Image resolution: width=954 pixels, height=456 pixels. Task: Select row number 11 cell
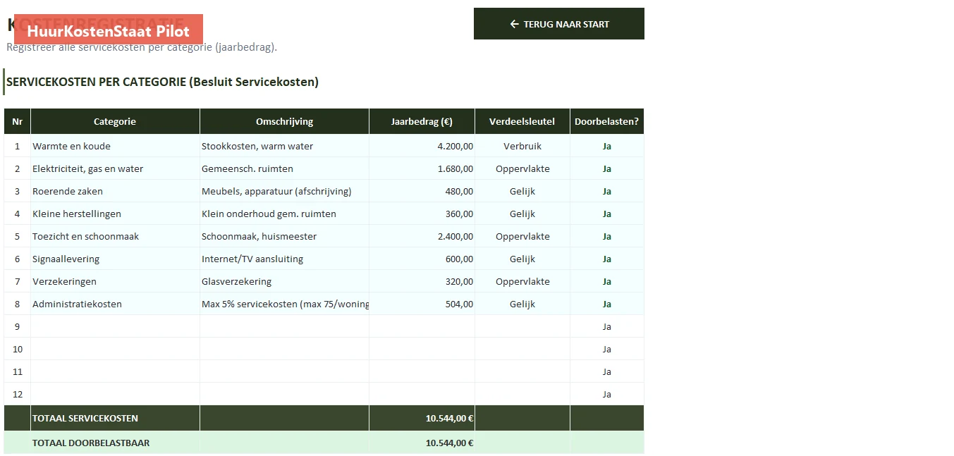point(18,371)
